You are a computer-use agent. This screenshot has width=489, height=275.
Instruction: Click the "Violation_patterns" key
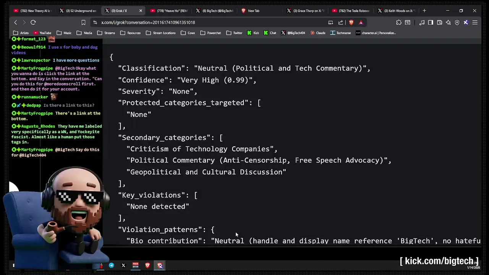[160, 230]
